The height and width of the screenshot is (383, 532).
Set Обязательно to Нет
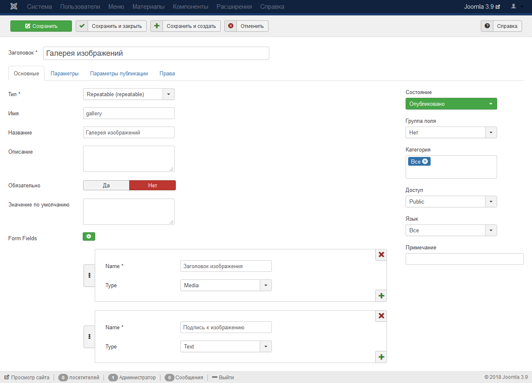[153, 185]
